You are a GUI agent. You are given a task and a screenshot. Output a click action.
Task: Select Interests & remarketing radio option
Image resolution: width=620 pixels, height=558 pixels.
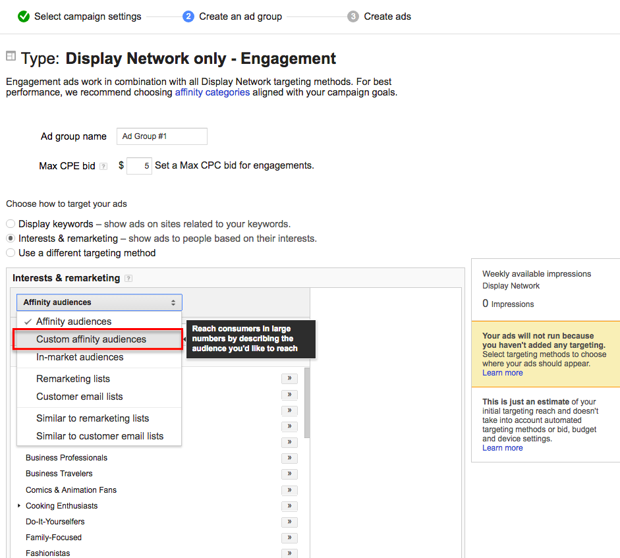pyautogui.click(x=11, y=238)
